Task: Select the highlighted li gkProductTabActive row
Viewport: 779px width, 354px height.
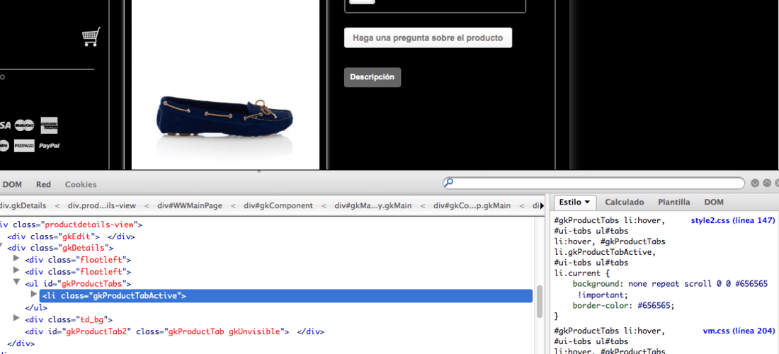Action: coord(286,296)
